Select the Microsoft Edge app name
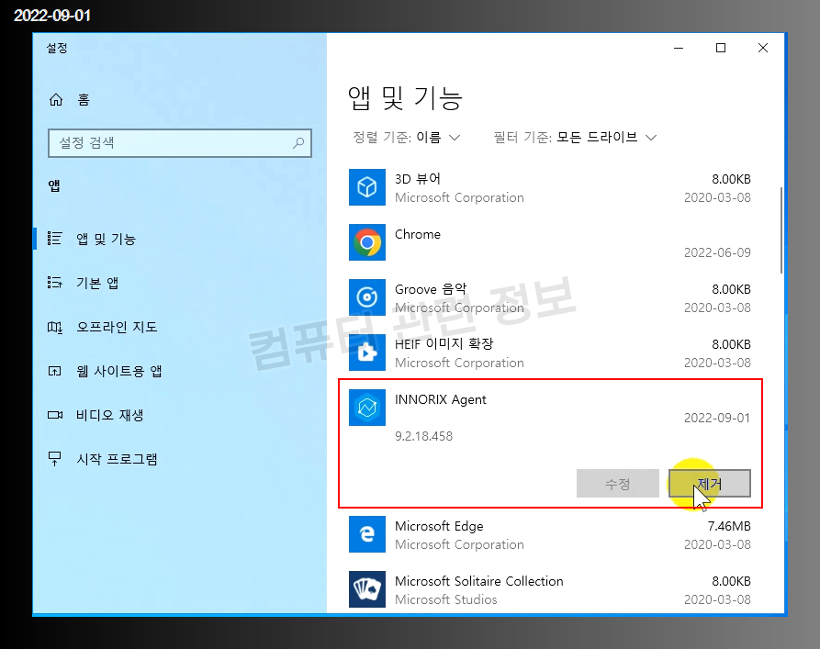820x649 pixels. click(439, 526)
